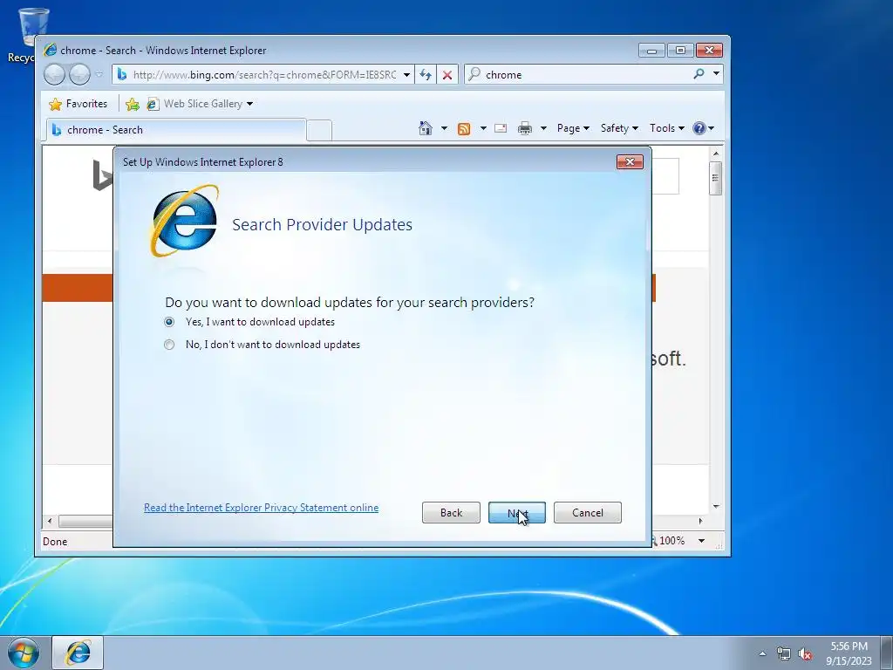Select the chrome - Search tab

point(175,130)
